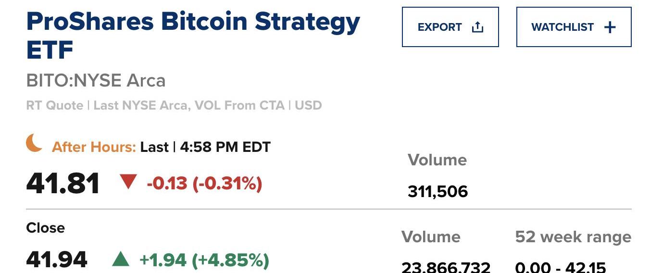Click the plus icon beside WATCHLIST

610,27
